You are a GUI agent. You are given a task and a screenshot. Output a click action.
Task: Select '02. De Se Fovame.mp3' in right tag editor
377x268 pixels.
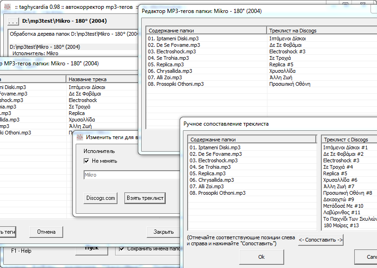[174, 45]
